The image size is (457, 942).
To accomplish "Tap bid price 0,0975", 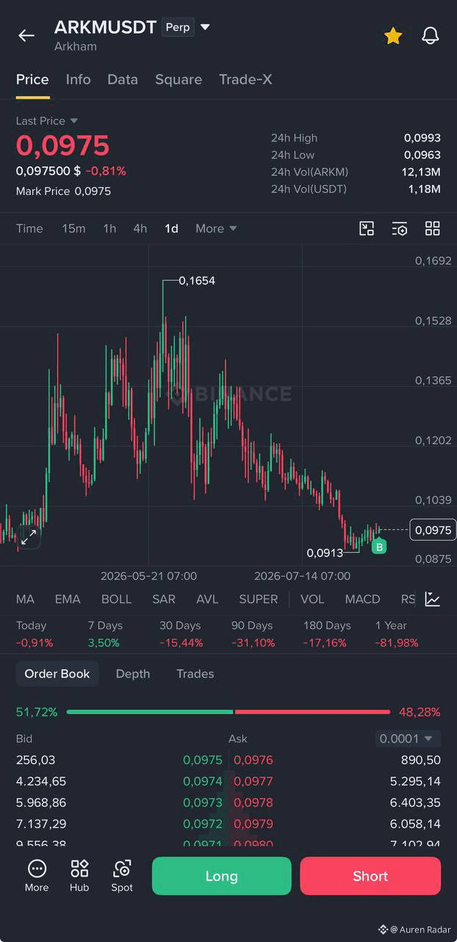I will point(203,760).
